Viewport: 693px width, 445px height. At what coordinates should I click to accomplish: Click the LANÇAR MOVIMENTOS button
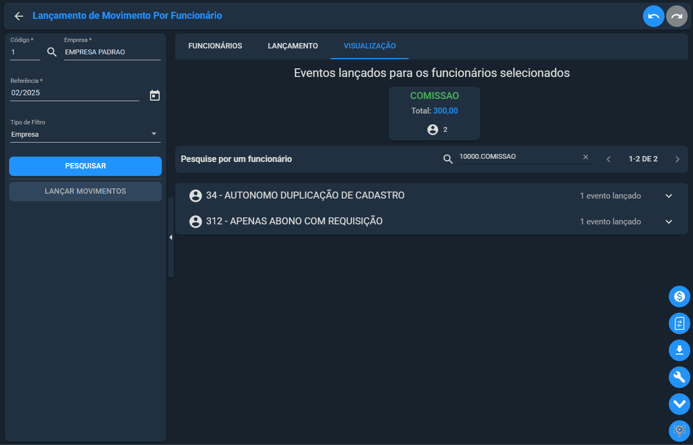pos(85,192)
